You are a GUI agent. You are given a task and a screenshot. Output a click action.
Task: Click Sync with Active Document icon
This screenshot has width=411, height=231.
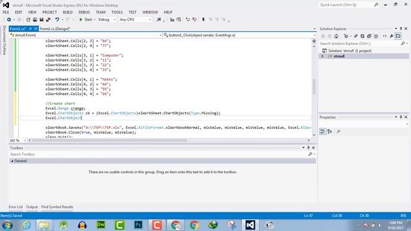tap(356, 36)
